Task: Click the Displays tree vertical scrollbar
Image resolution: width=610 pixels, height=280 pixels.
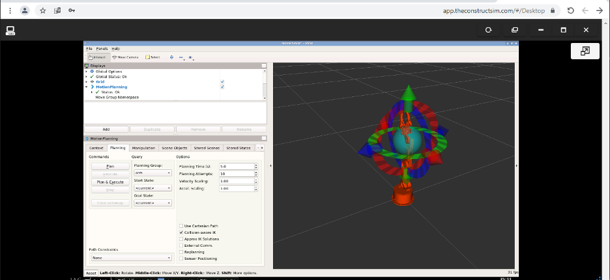Action: tap(265, 85)
